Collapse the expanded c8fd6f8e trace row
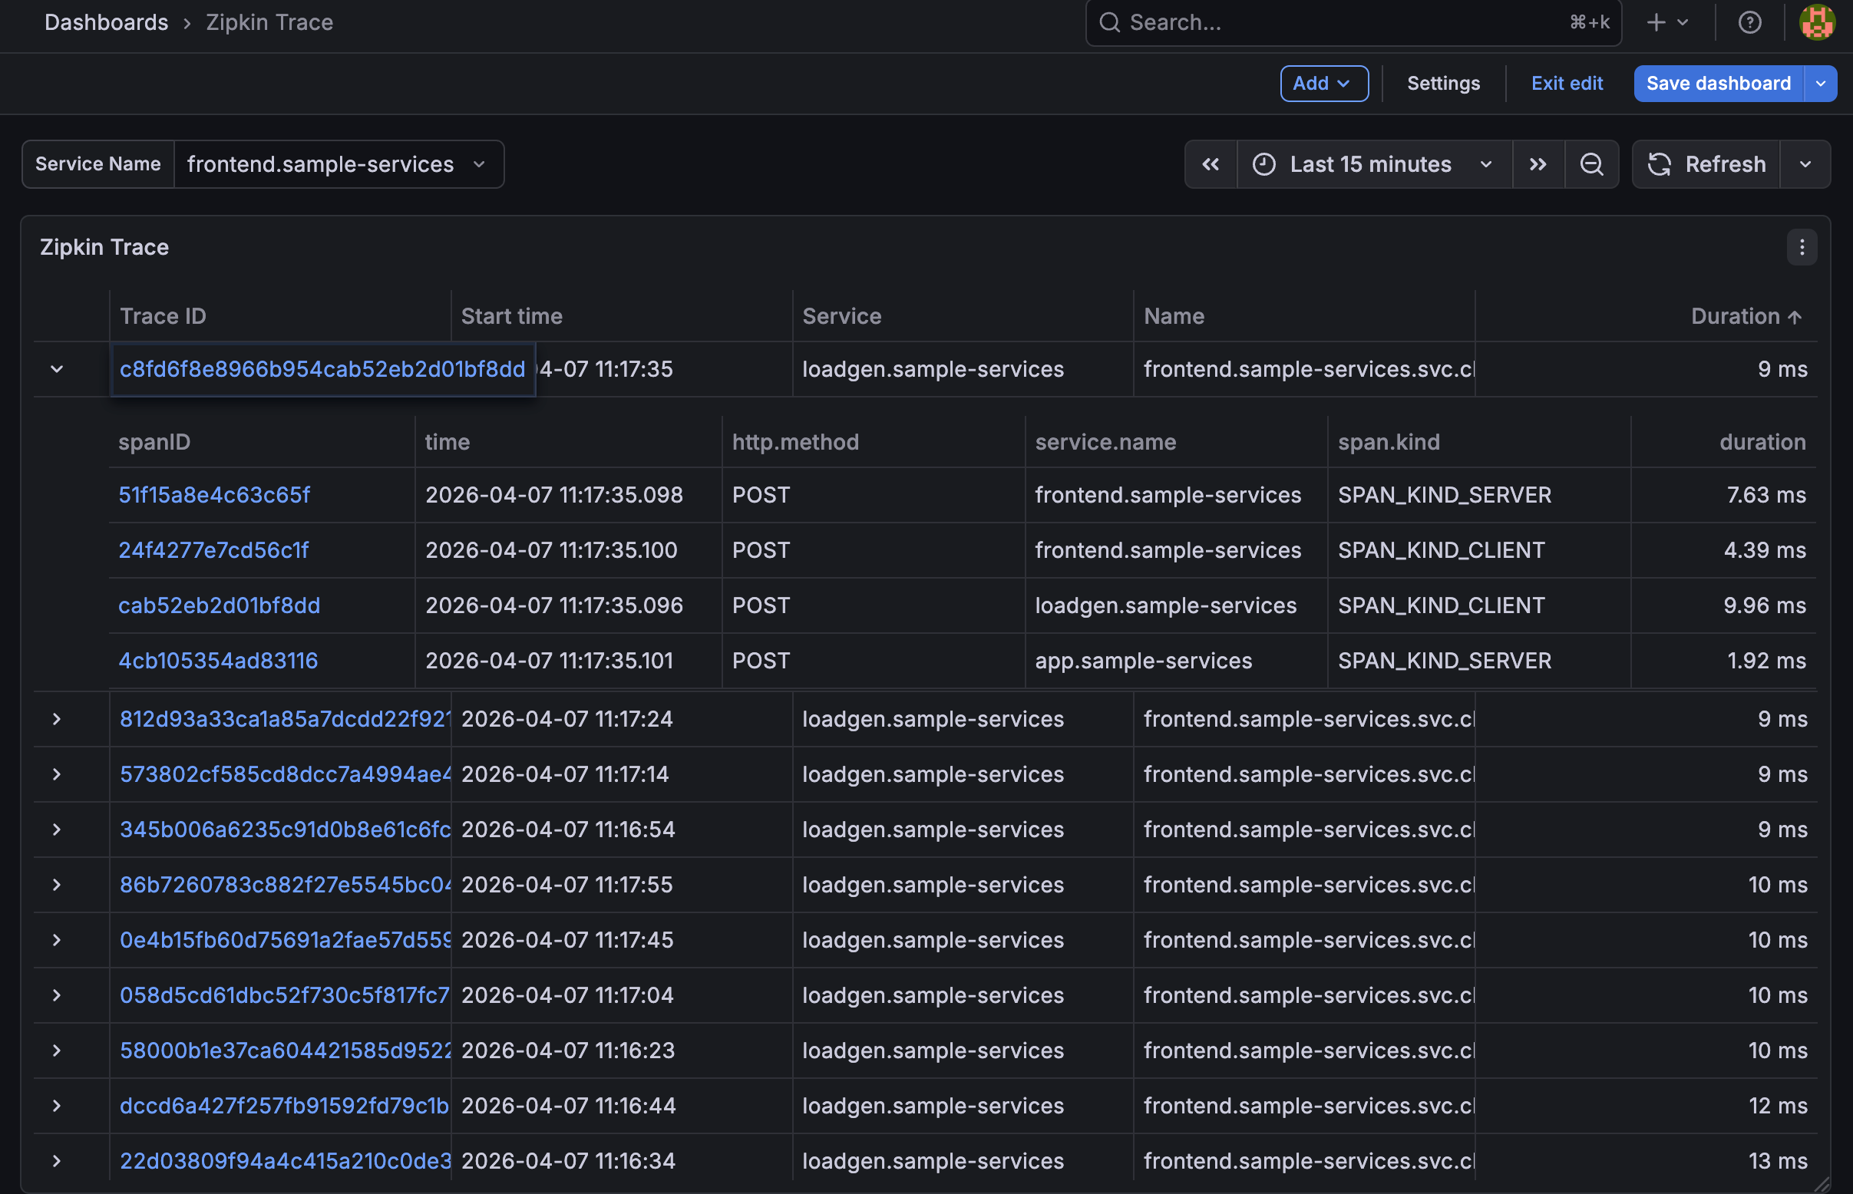 (x=57, y=369)
